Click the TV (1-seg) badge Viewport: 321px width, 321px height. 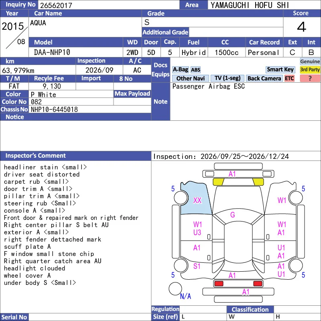click(227, 78)
